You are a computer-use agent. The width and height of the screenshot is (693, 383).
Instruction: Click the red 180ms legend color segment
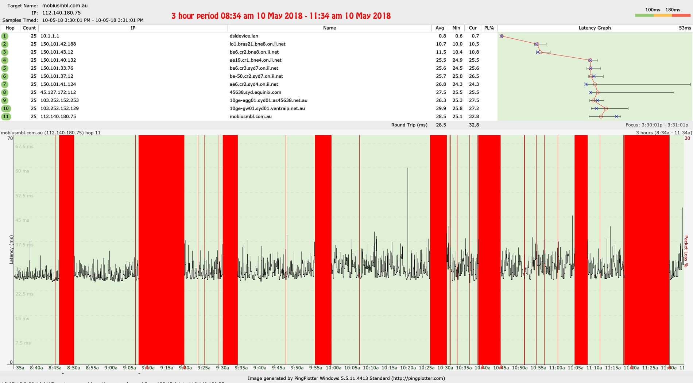[x=681, y=15]
